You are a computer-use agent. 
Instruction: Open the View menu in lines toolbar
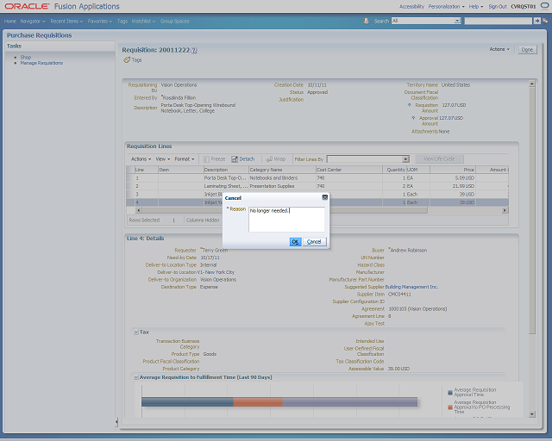163,159
